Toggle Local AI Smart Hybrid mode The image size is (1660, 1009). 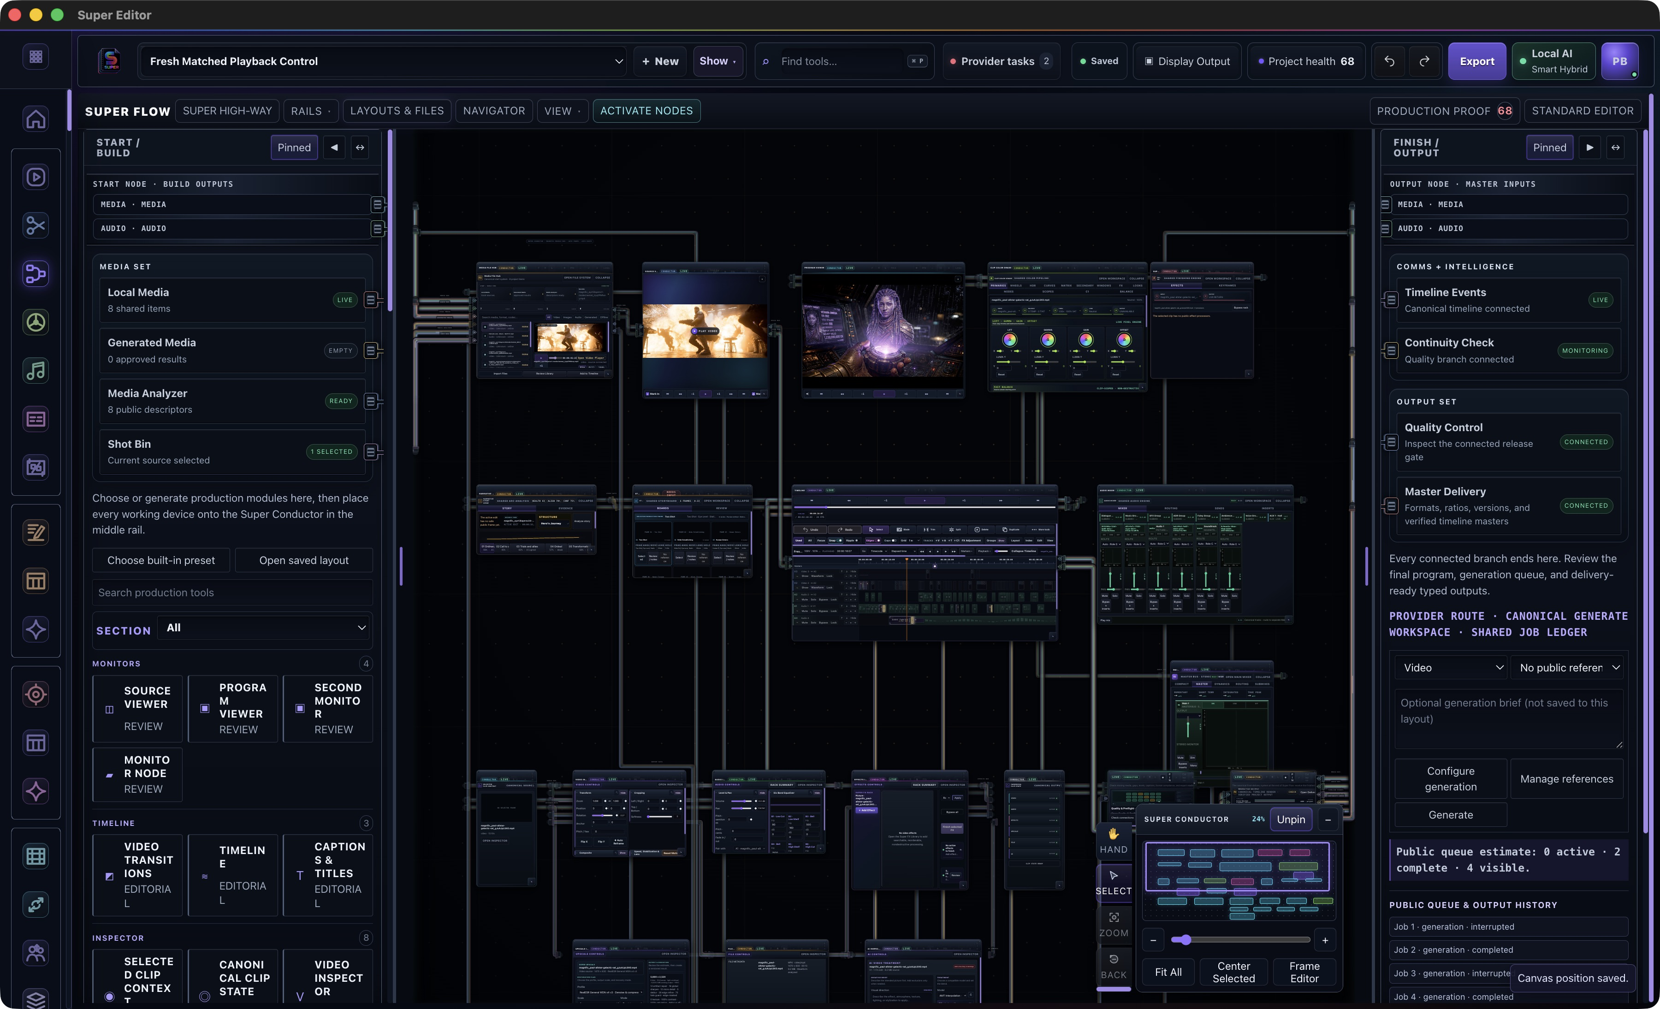pyautogui.click(x=1553, y=61)
